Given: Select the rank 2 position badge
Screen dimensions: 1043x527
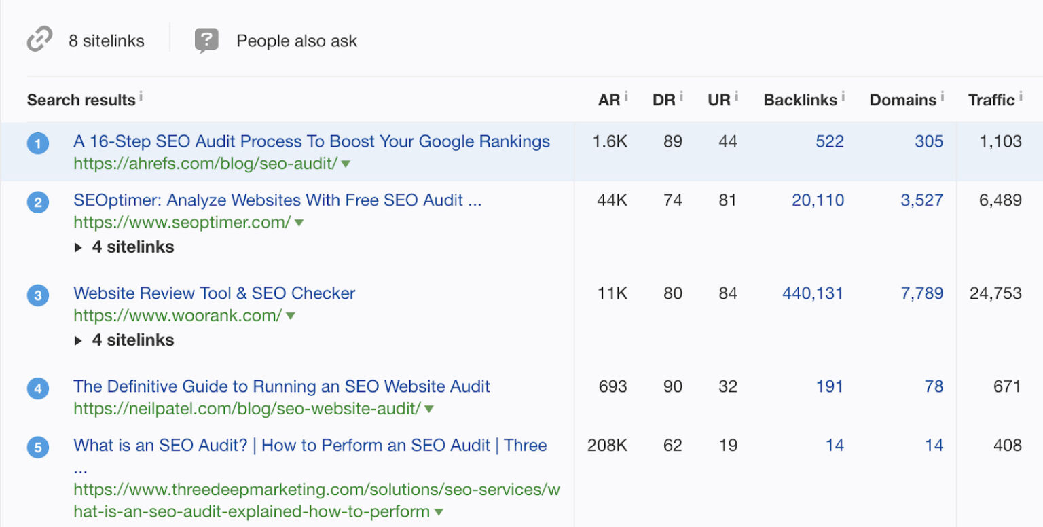Looking at the screenshot, I should (38, 201).
